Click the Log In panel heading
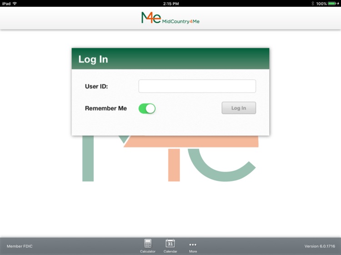The height and width of the screenshot is (255, 341). point(93,59)
